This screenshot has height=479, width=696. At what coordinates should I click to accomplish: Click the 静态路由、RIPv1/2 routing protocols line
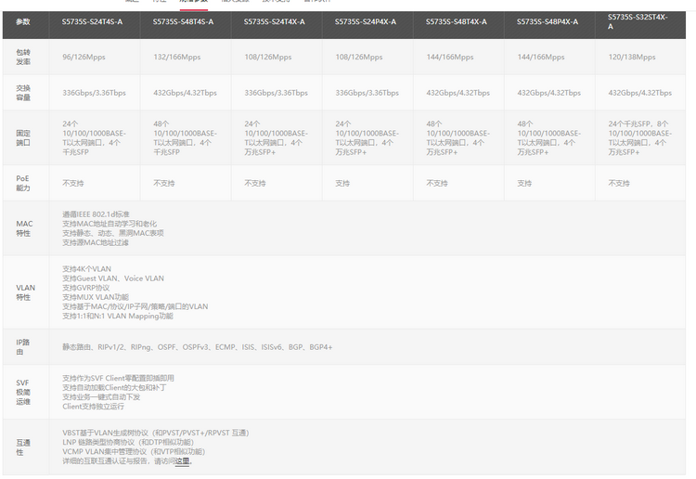(197, 347)
